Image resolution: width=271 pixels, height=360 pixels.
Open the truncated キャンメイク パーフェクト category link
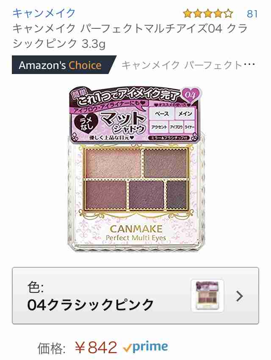click(188, 65)
